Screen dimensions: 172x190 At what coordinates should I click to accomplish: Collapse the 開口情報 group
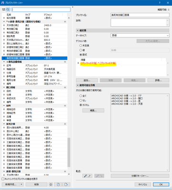(4, 87)
